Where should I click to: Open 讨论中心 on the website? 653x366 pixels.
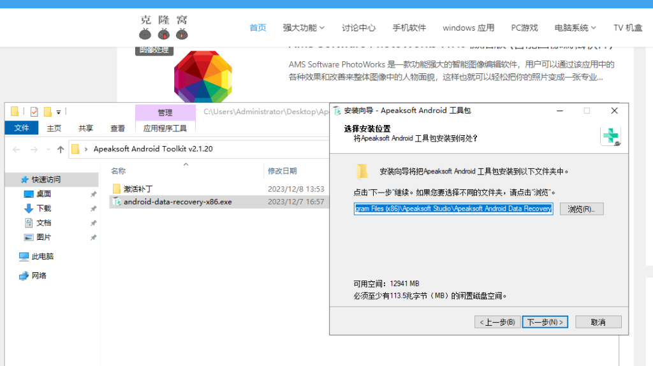pyautogui.click(x=358, y=28)
